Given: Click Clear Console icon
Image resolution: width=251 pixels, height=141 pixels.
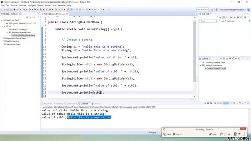Looking at the screenshot, I should (215, 103).
